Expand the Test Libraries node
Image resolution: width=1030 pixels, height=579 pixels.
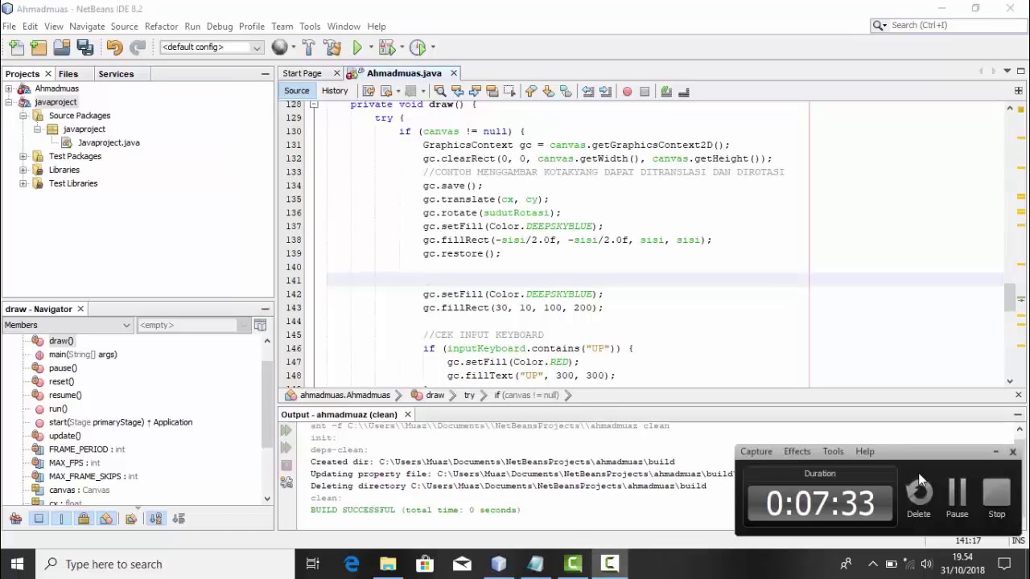click(23, 183)
